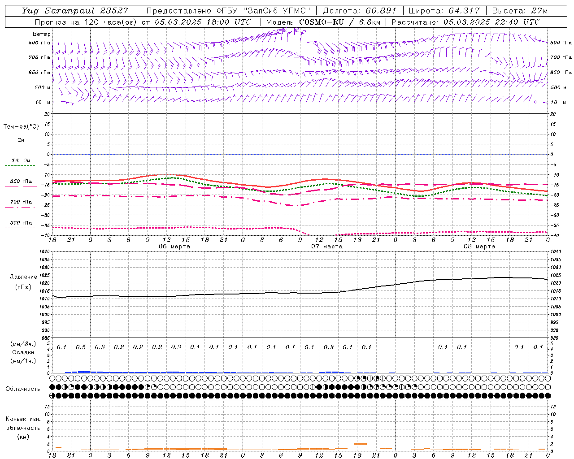Click the 'Ветер' wind panel label

[x=42, y=34]
